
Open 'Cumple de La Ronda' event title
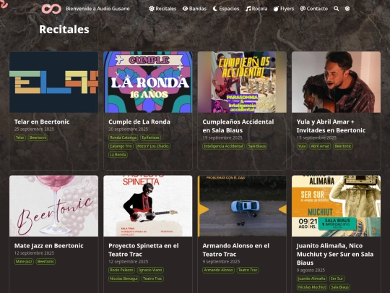pos(139,122)
